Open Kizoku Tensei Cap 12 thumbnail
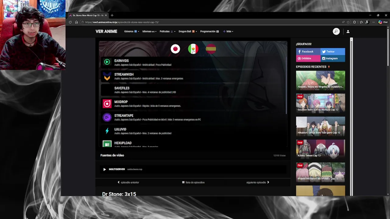 (321, 149)
